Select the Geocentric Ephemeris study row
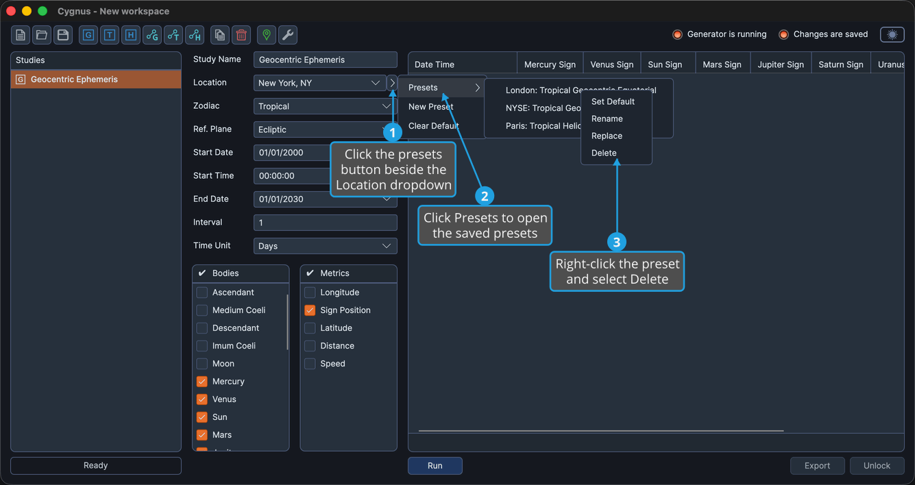Viewport: 915px width, 485px height. pos(96,79)
